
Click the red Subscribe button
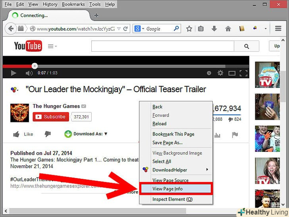(x=51, y=117)
